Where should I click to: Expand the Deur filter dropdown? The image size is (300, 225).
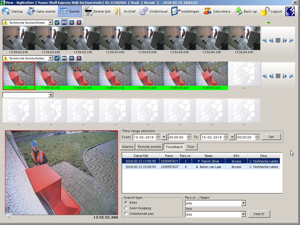244,214
